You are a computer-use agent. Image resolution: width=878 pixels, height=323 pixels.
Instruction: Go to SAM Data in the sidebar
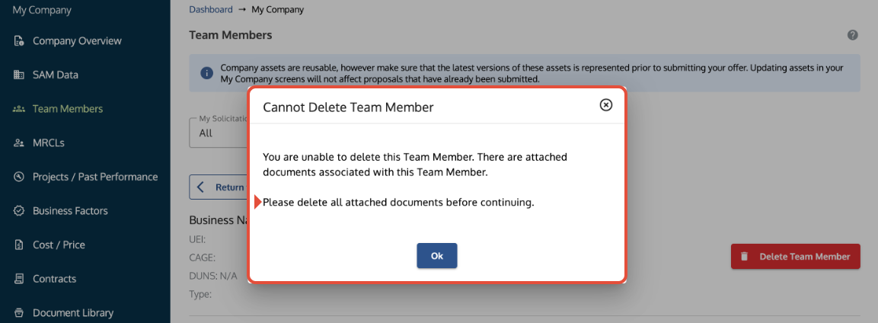pyautogui.click(x=56, y=75)
